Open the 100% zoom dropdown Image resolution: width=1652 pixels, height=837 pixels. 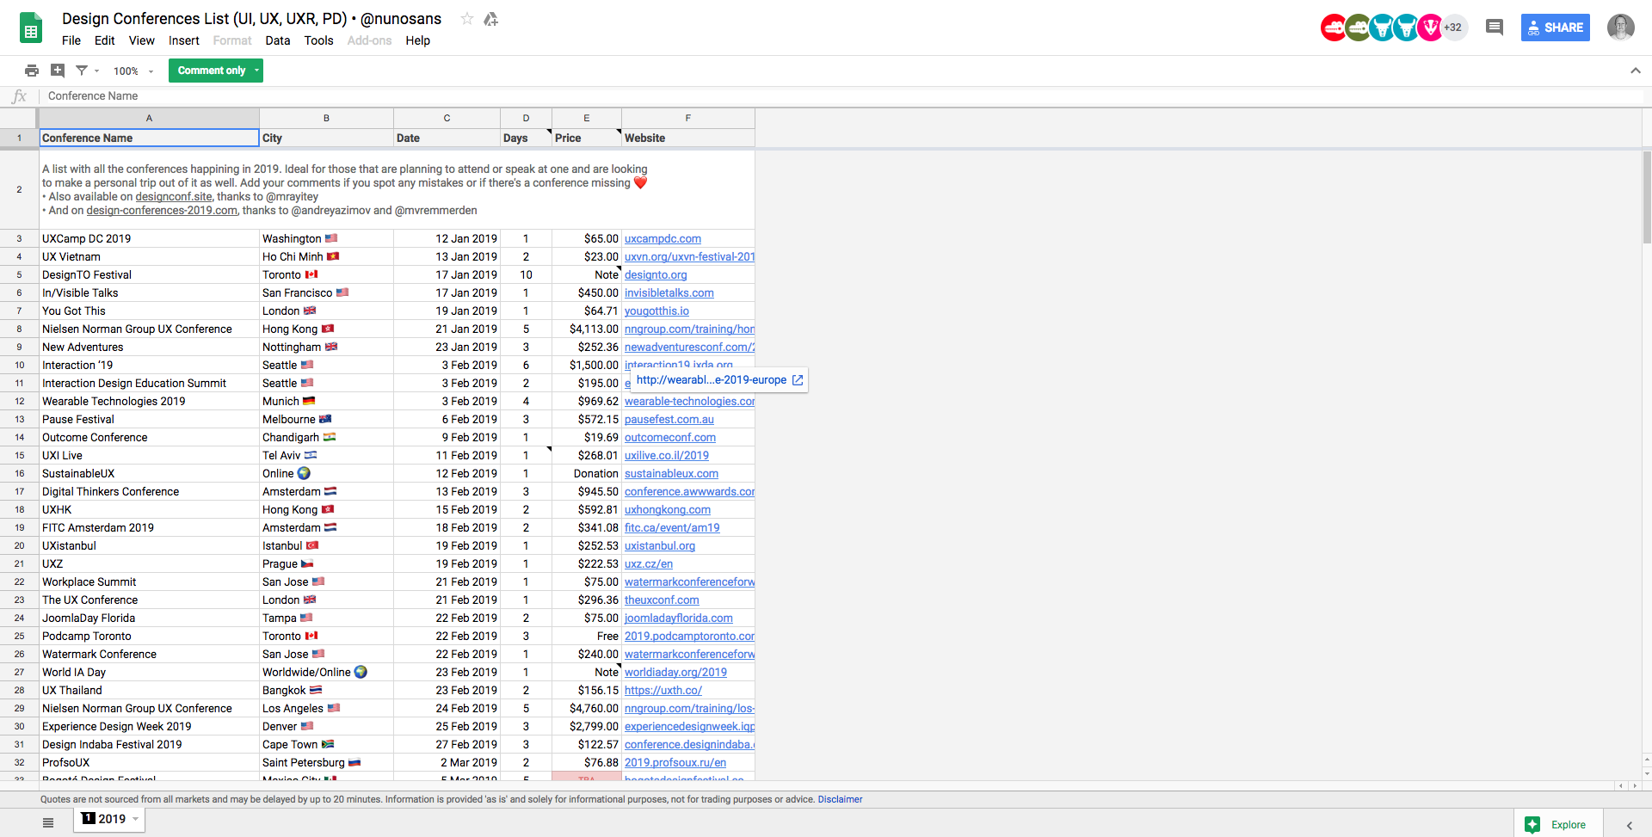point(133,71)
